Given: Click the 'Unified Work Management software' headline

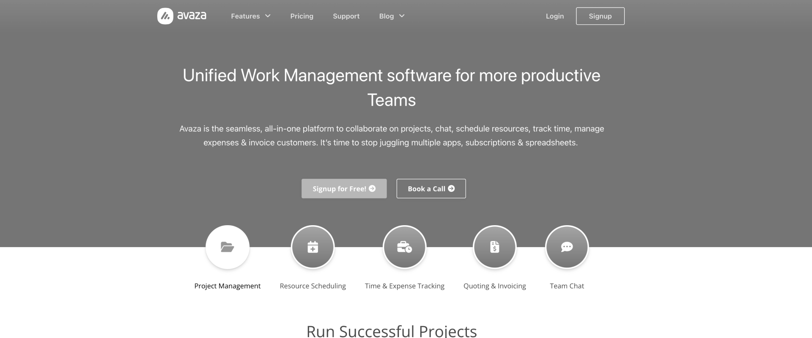Looking at the screenshot, I should pyautogui.click(x=392, y=88).
